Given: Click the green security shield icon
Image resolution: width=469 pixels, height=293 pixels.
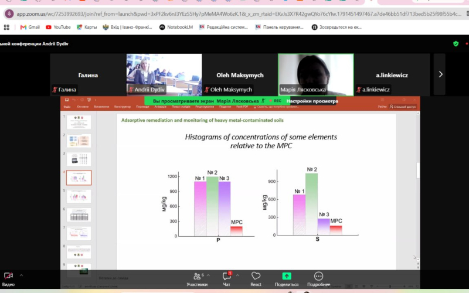Looking at the screenshot, I should tap(456, 43).
